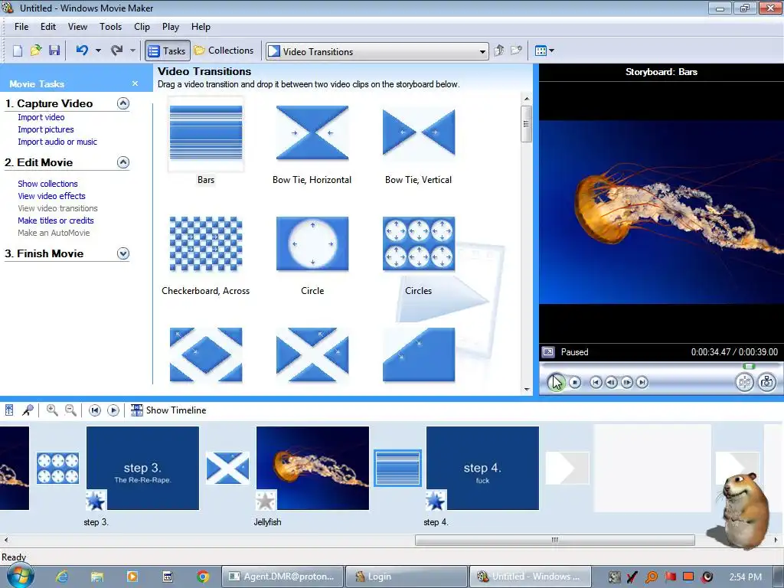This screenshot has height=588, width=784.
Task: Click the New Project toolbar icon
Action: (x=18, y=51)
